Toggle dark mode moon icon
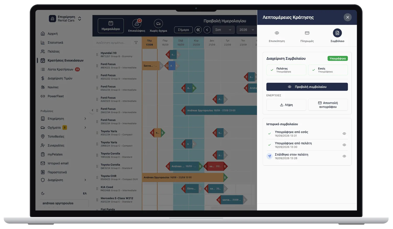The height and width of the screenshot is (229, 393). (x=43, y=193)
